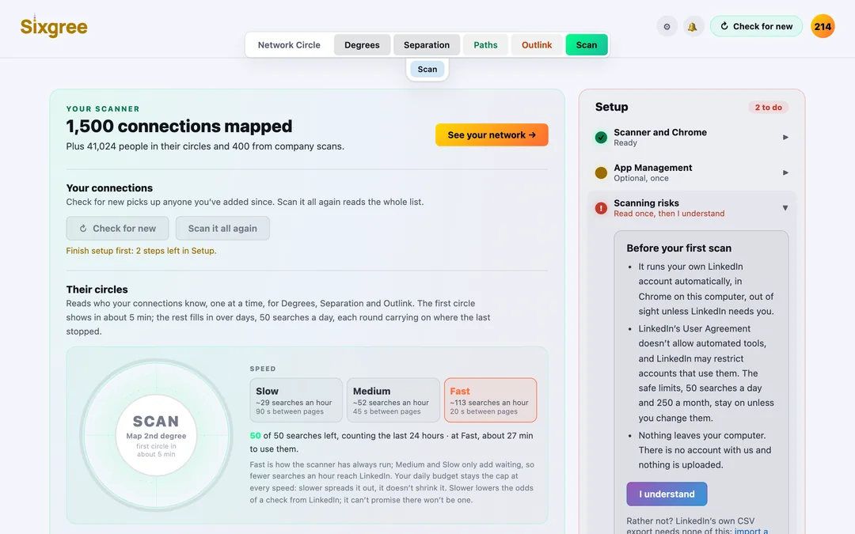Choose the Medium speed option
Image resolution: width=855 pixels, height=534 pixels.
click(x=393, y=400)
